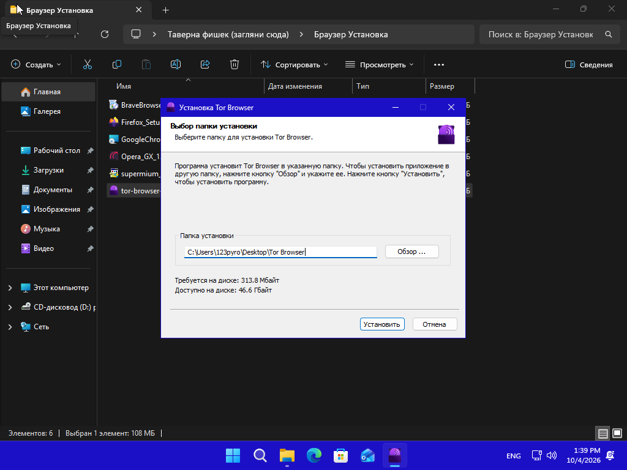The image size is (627, 470).
Task: Switch to details list view icon
Action: click(x=603, y=433)
